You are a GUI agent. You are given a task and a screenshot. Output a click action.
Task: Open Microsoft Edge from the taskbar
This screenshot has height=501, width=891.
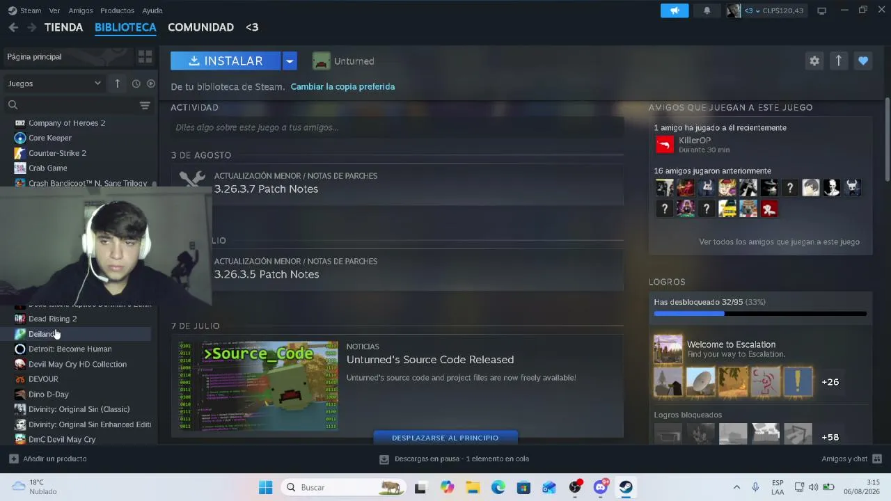[498, 487]
